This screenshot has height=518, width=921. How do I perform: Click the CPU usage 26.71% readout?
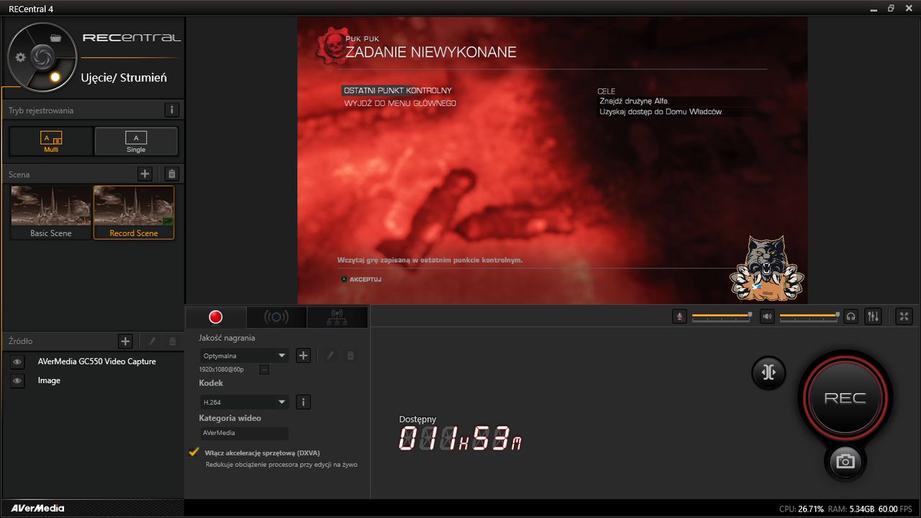(x=802, y=509)
